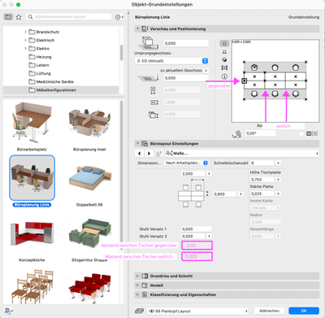Click the Schreibtischanzahl value field
This screenshot has height=318, width=325.
(262, 163)
